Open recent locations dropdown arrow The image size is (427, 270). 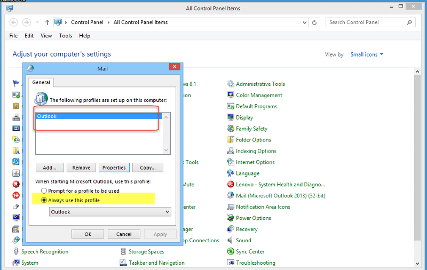point(37,22)
